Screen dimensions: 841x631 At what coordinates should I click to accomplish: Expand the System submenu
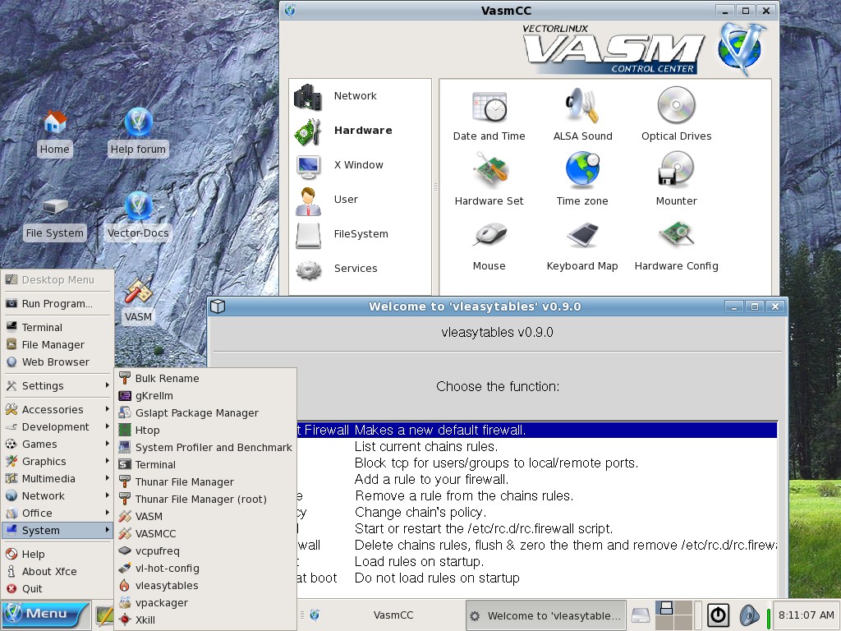(57, 530)
